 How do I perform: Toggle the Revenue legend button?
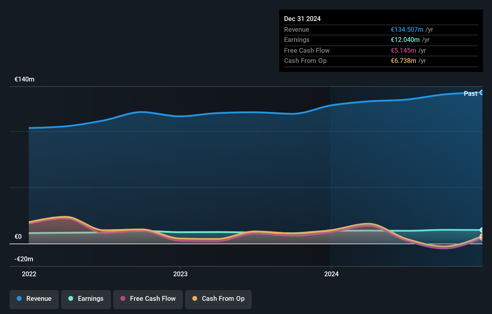34,299
